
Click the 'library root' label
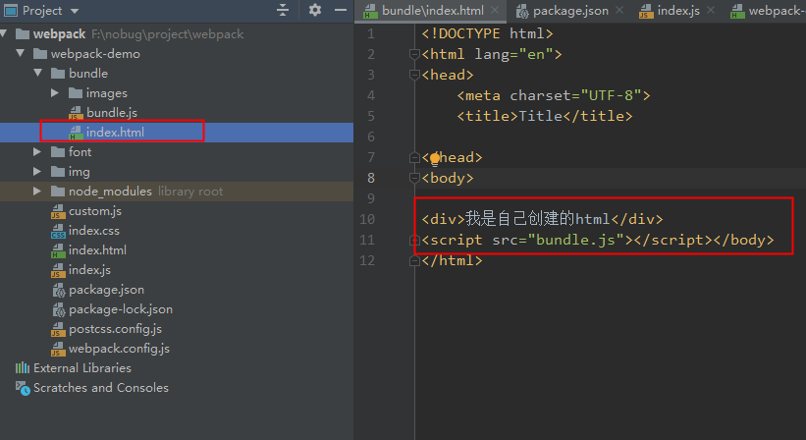[x=190, y=192]
